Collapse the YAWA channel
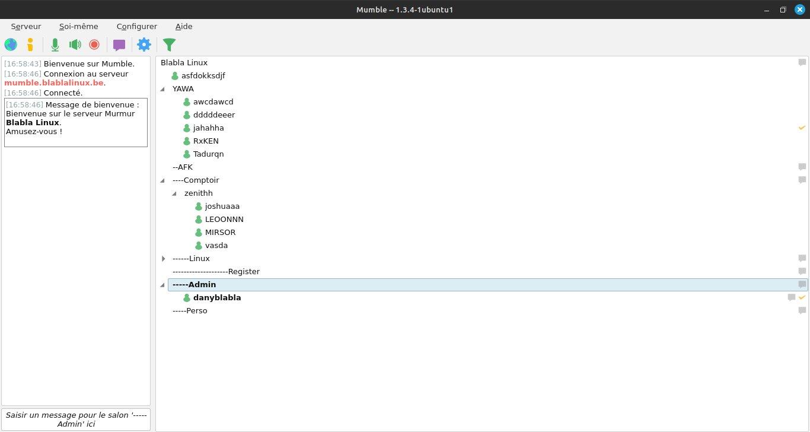 click(x=163, y=89)
